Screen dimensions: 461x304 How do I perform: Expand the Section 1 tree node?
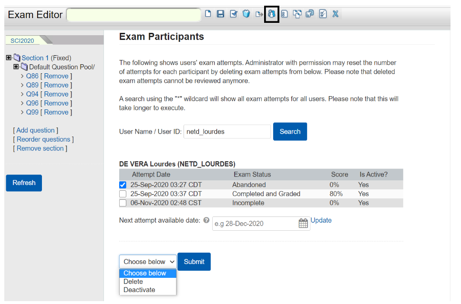click(x=8, y=58)
